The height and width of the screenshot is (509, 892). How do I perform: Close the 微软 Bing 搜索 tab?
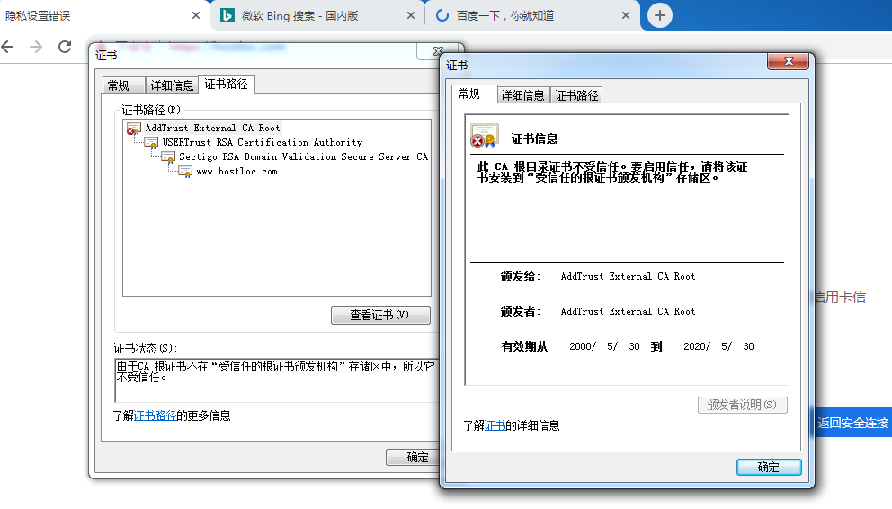click(410, 15)
